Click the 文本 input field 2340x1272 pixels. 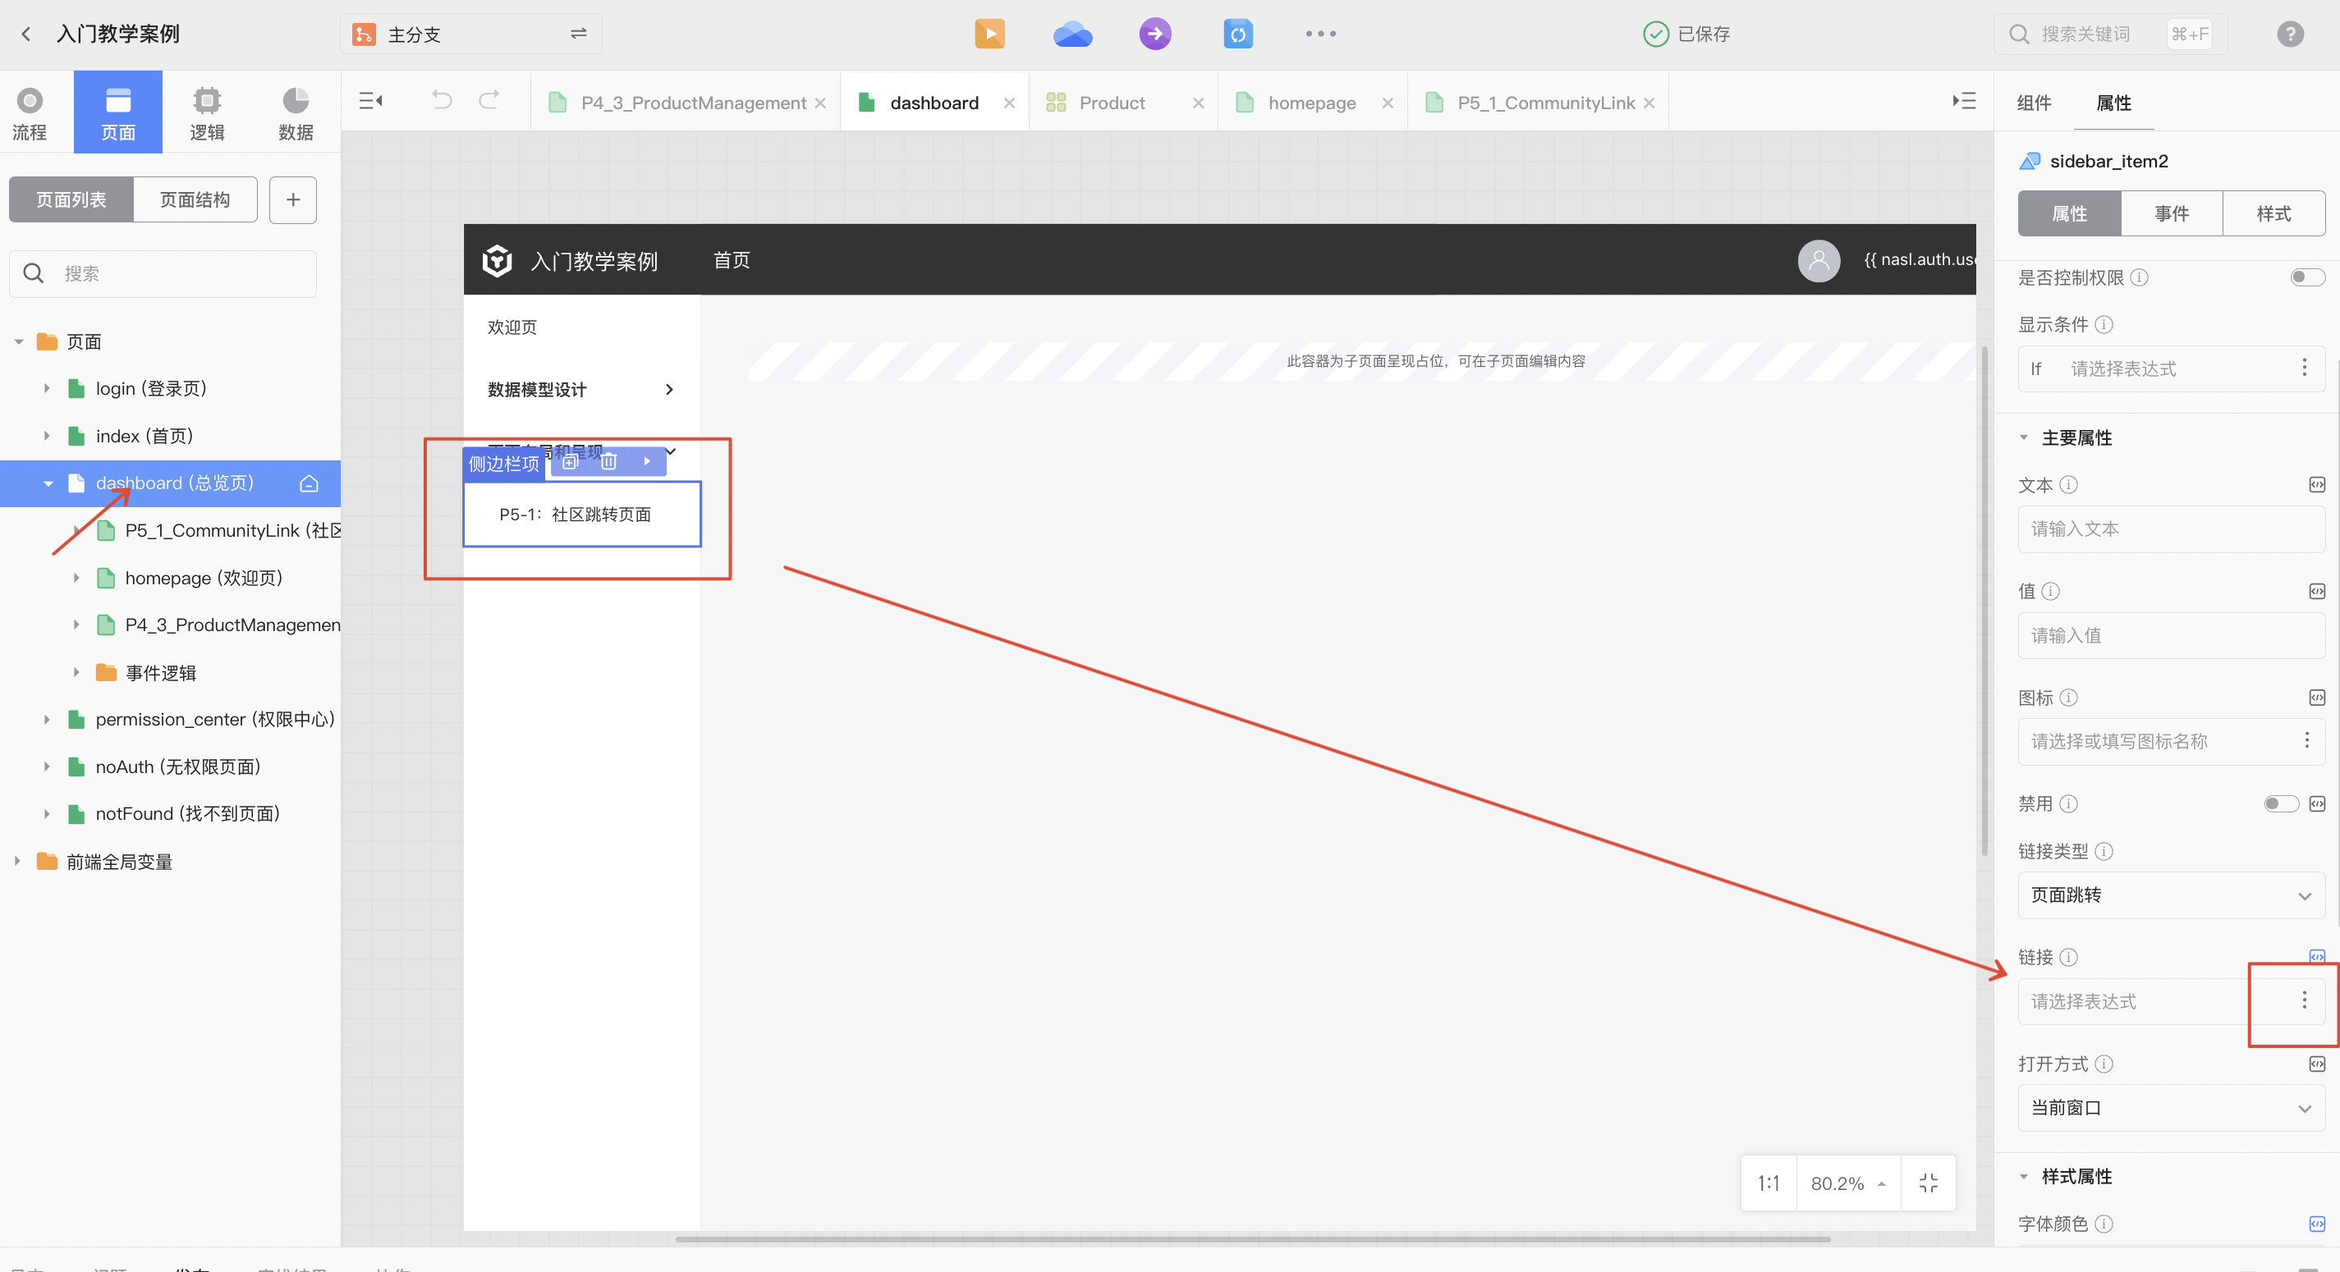(x=2170, y=528)
